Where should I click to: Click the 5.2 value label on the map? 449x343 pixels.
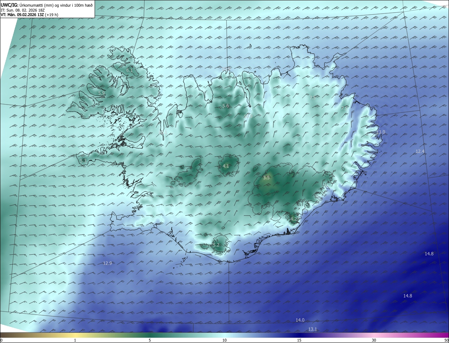click(216, 245)
